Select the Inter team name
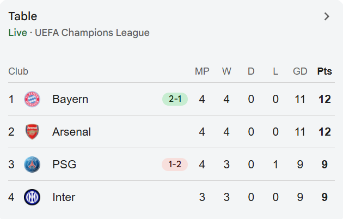The image size is (343, 219). coord(64,197)
